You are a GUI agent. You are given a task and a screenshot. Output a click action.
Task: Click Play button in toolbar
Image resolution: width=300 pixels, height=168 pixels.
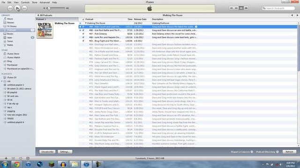coord(17,8)
